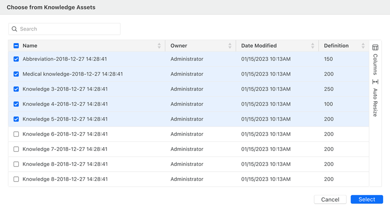Select the Knowledge 3 row name
The height and width of the screenshot is (212, 390).
[65, 89]
